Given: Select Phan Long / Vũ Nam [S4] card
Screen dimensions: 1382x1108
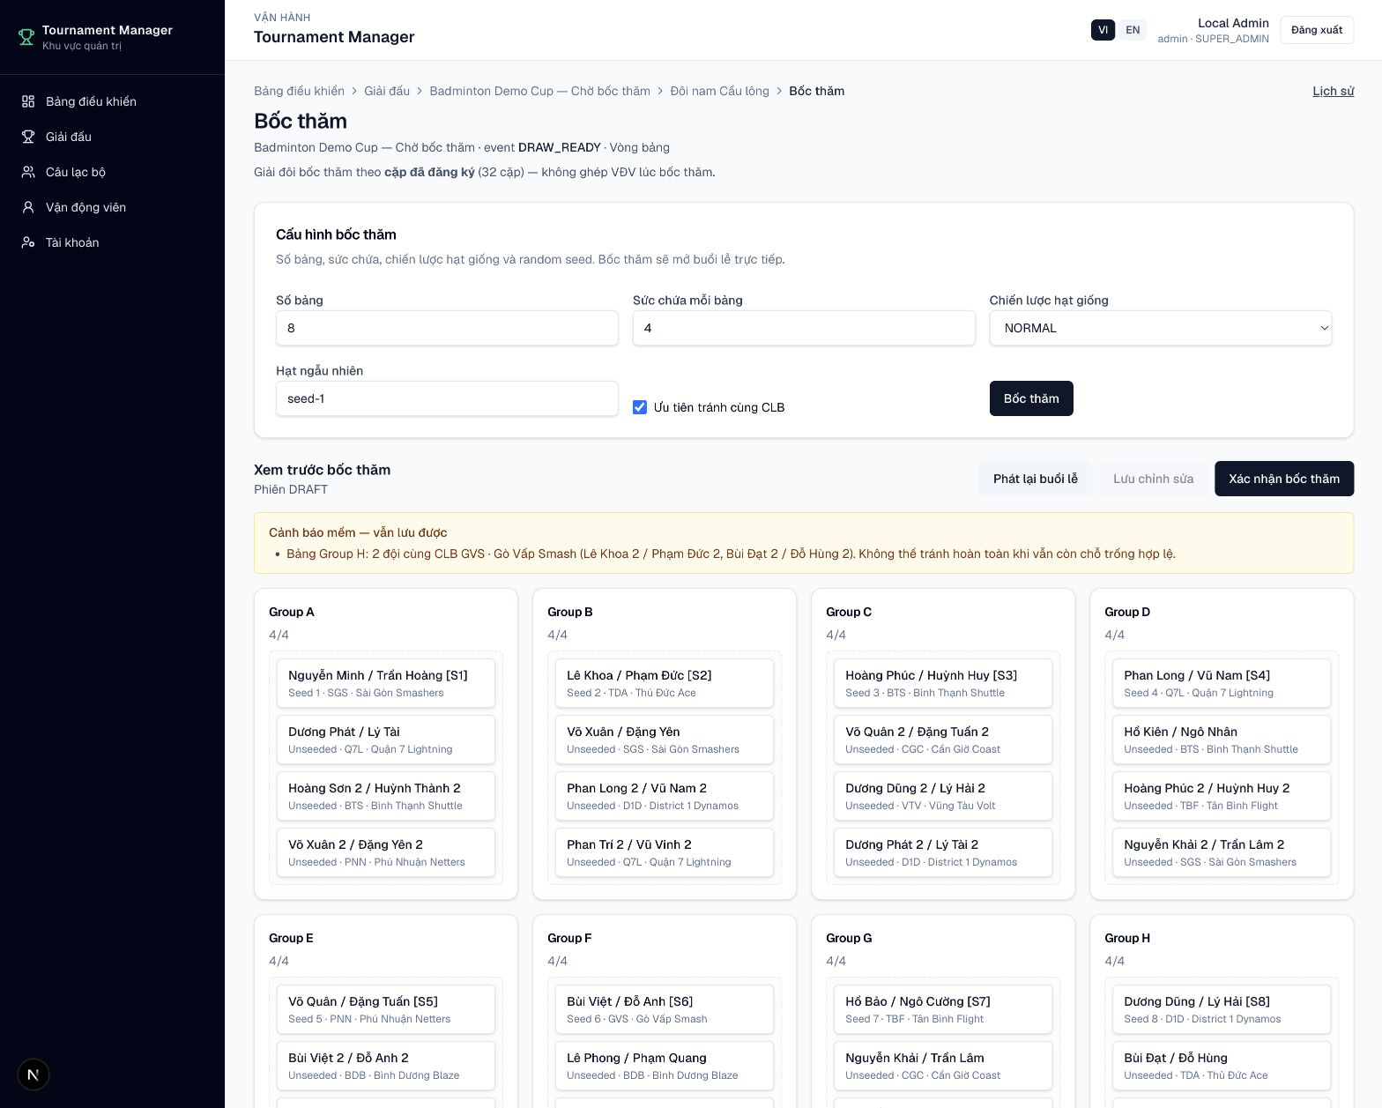Looking at the screenshot, I should pyautogui.click(x=1222, y=683).
